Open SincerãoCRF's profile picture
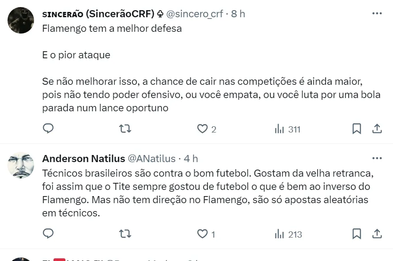The image size is (393, 261). coord(21,21)
